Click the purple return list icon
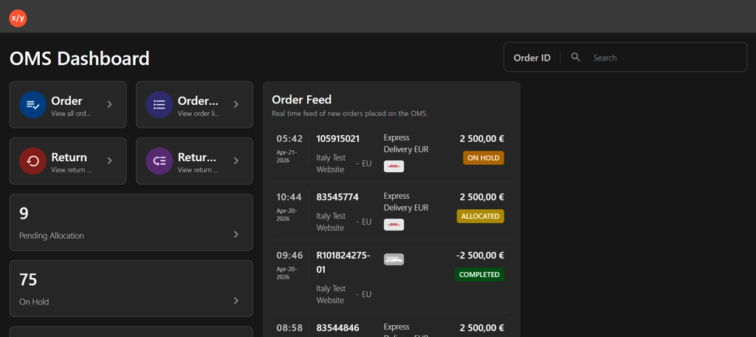 tap(159, 161)
